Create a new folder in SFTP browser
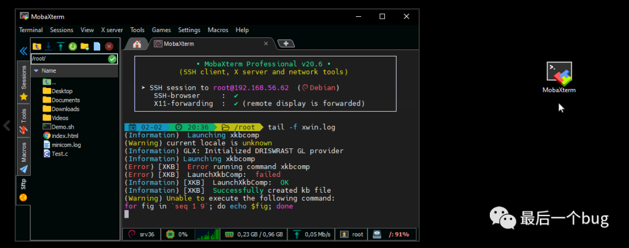The height and width of the screenshot is (248, 629). pos(84,46)
